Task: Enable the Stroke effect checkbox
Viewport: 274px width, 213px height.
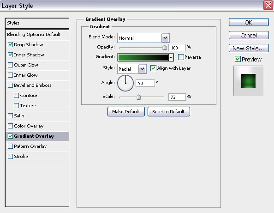Action: (10, 156)
